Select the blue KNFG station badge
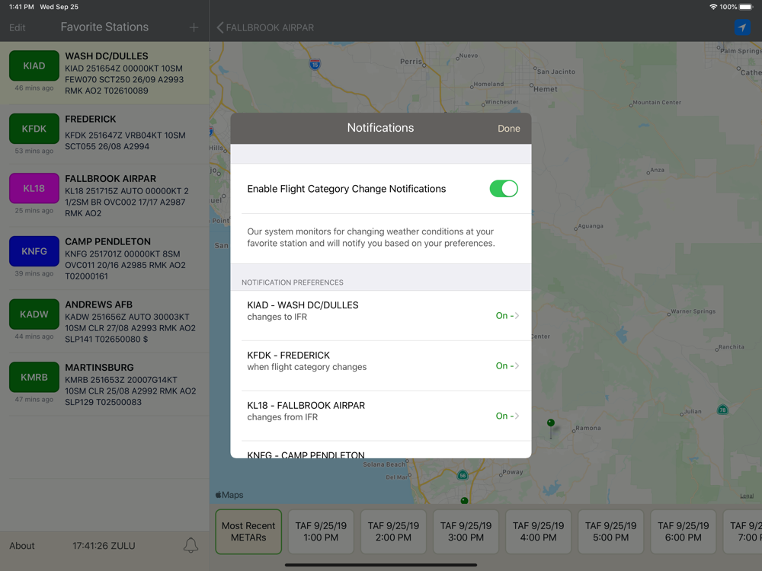Image resolution: width=762 pixels, height=571 pixels. click(x=34, y=251)
